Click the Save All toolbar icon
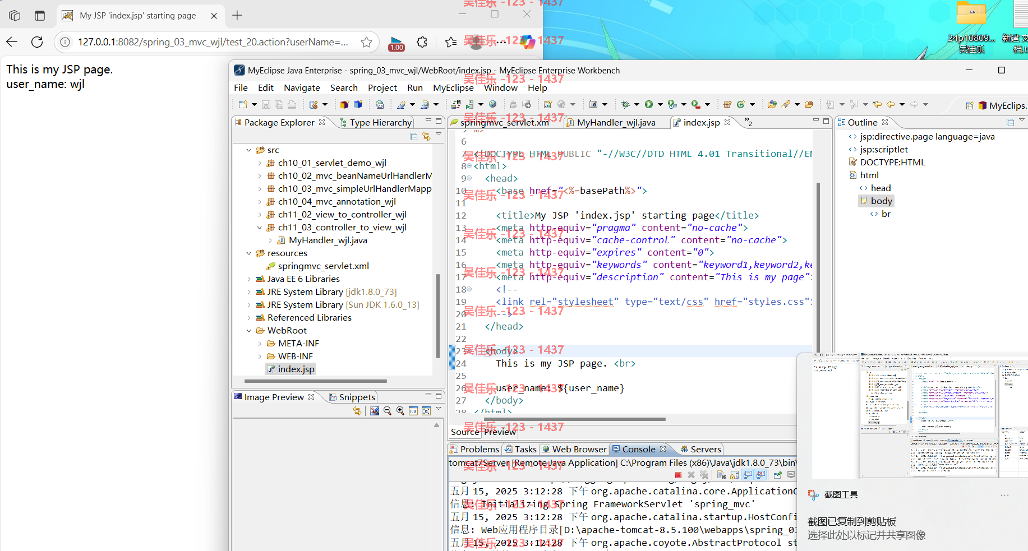The image size is (1028, 551). click(x=279, y=104)
